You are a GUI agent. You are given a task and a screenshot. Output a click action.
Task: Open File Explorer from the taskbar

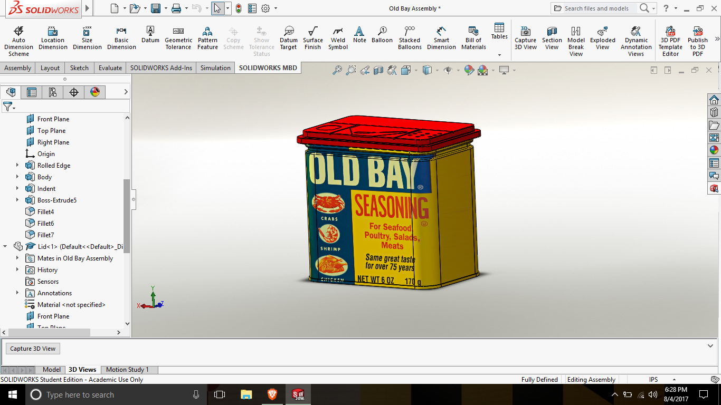[x=246, y=394]
